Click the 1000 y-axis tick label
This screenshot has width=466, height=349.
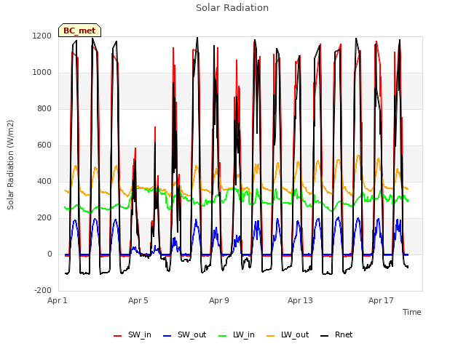(42, 73)
